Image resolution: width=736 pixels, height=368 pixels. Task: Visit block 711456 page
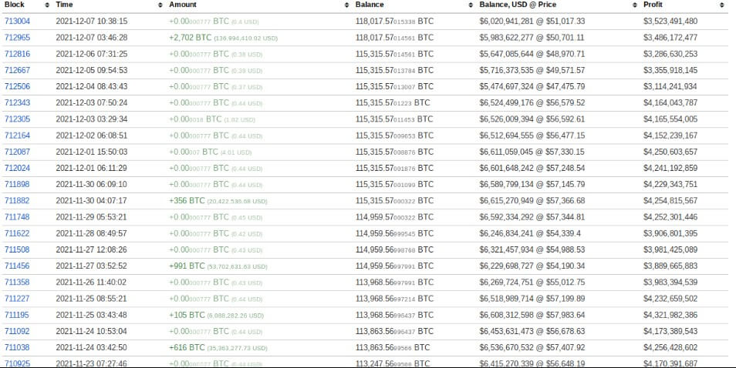click(x=17, y=266)
